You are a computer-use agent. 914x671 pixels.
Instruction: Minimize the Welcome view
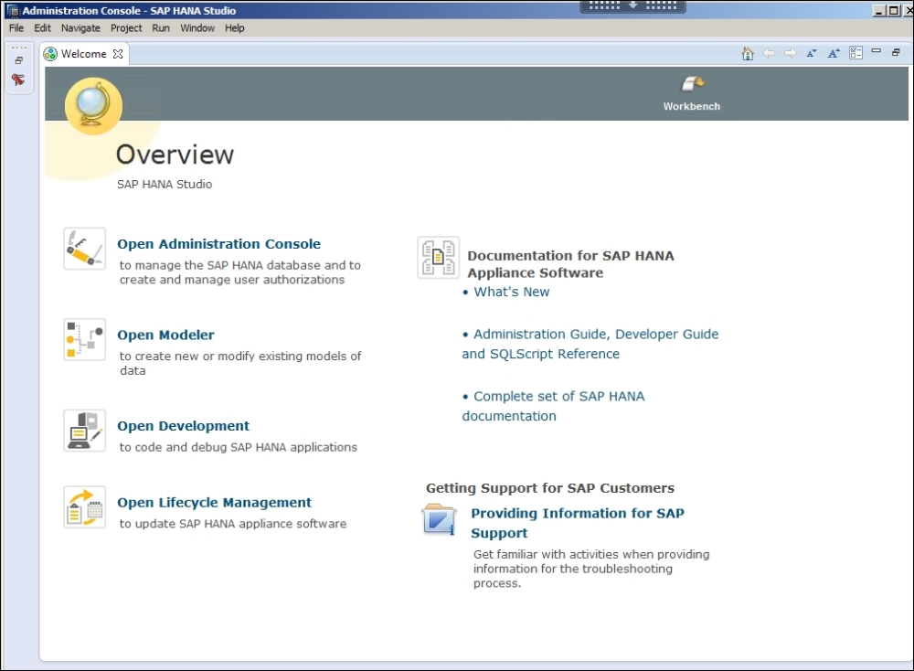pyautogui.click(x=876, y=51)
